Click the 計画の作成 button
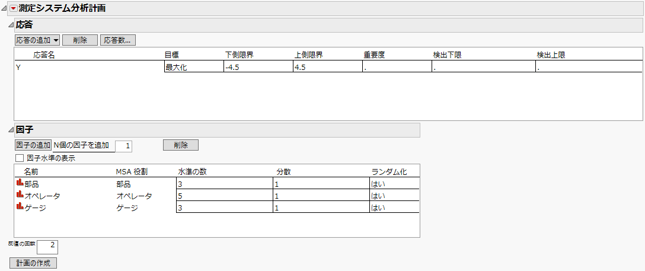The image size is (645, 271). point(33,263)
